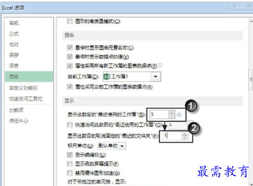Click the vertical scrollbar thumb
The height and width of the screenshot is (186, 253).
click(251, 79)
